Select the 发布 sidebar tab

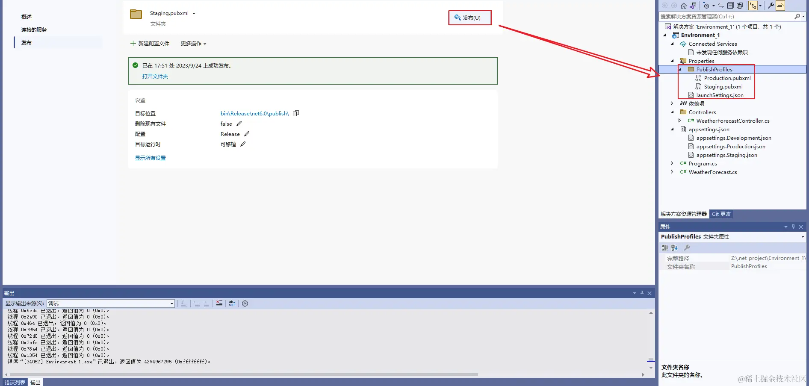[27, 43]
